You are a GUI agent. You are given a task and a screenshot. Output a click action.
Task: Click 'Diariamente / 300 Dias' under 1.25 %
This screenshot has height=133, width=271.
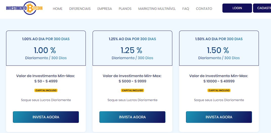click(132, 58)
